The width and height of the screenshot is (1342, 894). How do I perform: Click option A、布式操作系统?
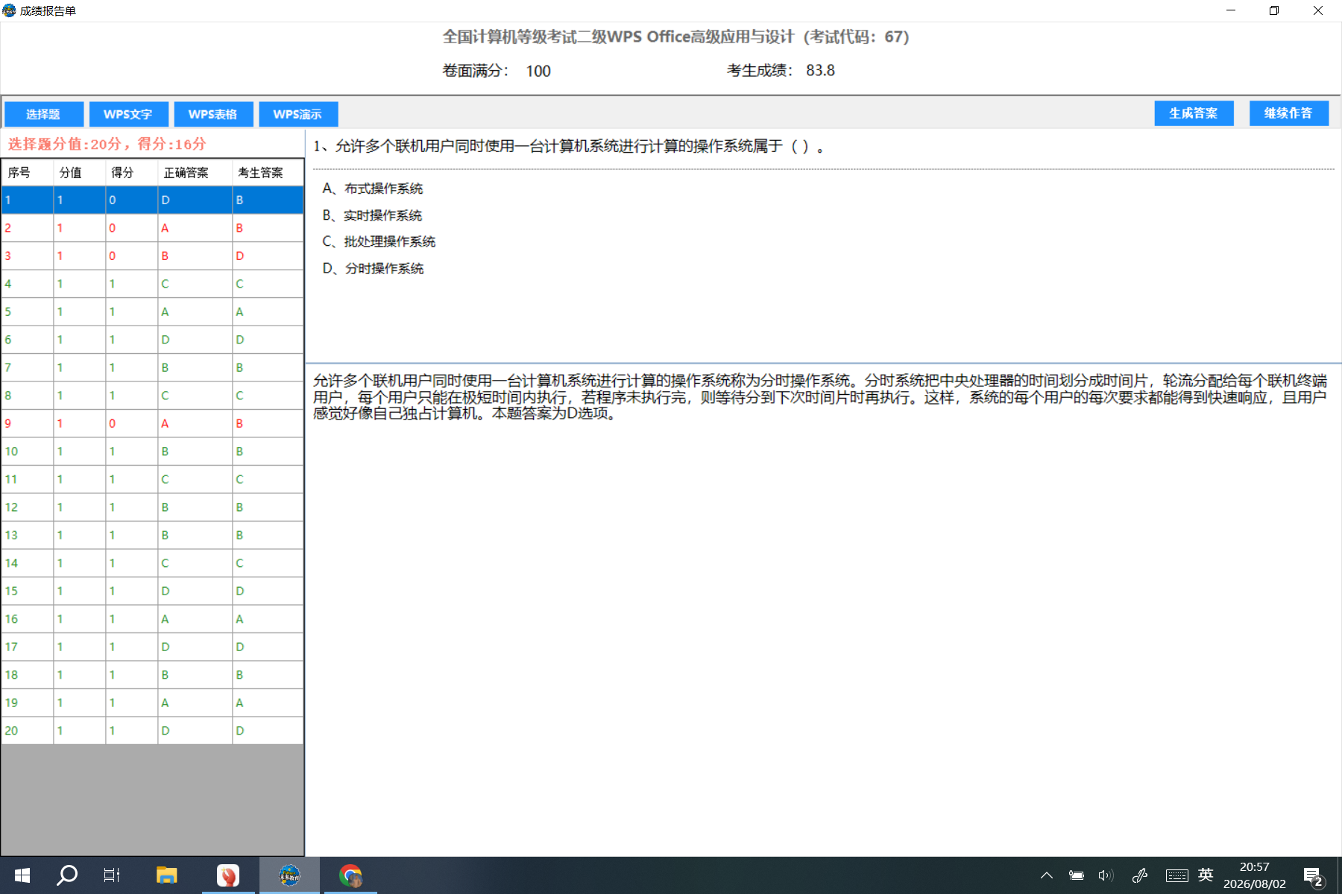373,188
